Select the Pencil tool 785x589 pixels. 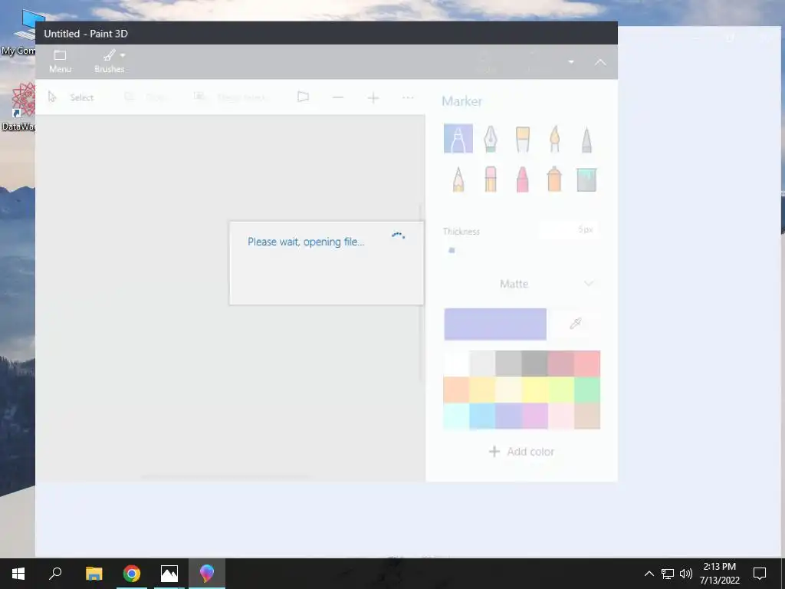[458, 179]
